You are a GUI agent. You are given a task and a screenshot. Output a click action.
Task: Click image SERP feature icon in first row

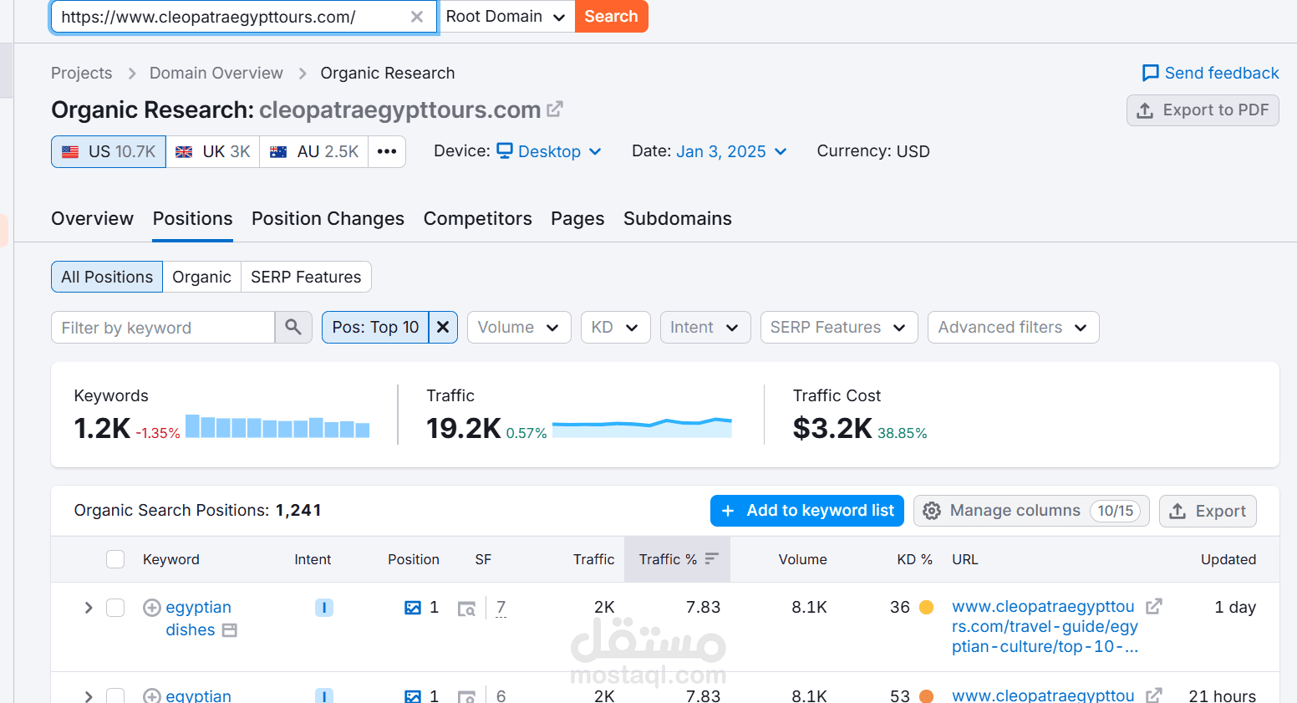(x=413, y=608)
